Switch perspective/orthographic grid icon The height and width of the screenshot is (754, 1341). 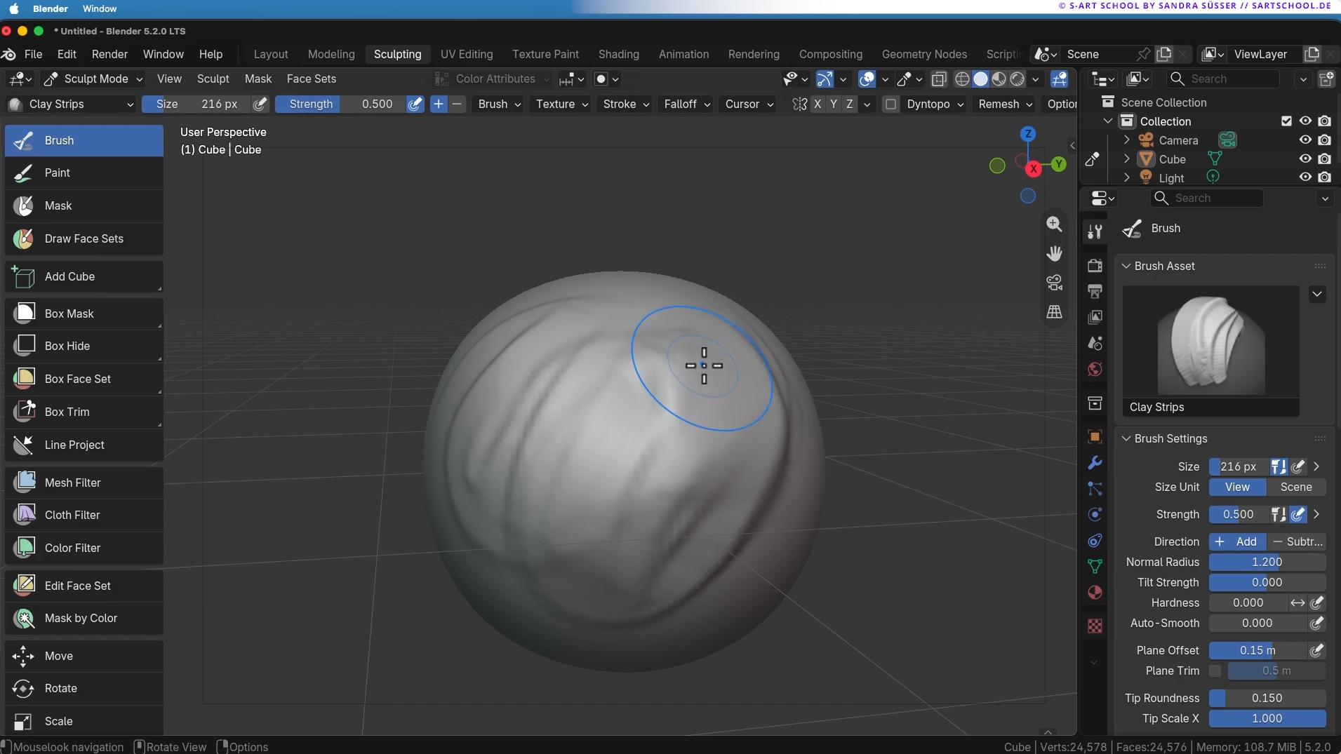click(x=1054, y=311)
